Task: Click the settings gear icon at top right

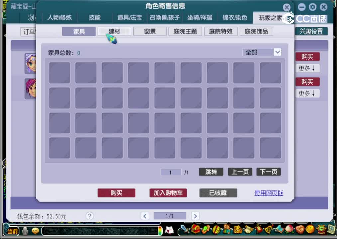Action: [x=312, y=7]
